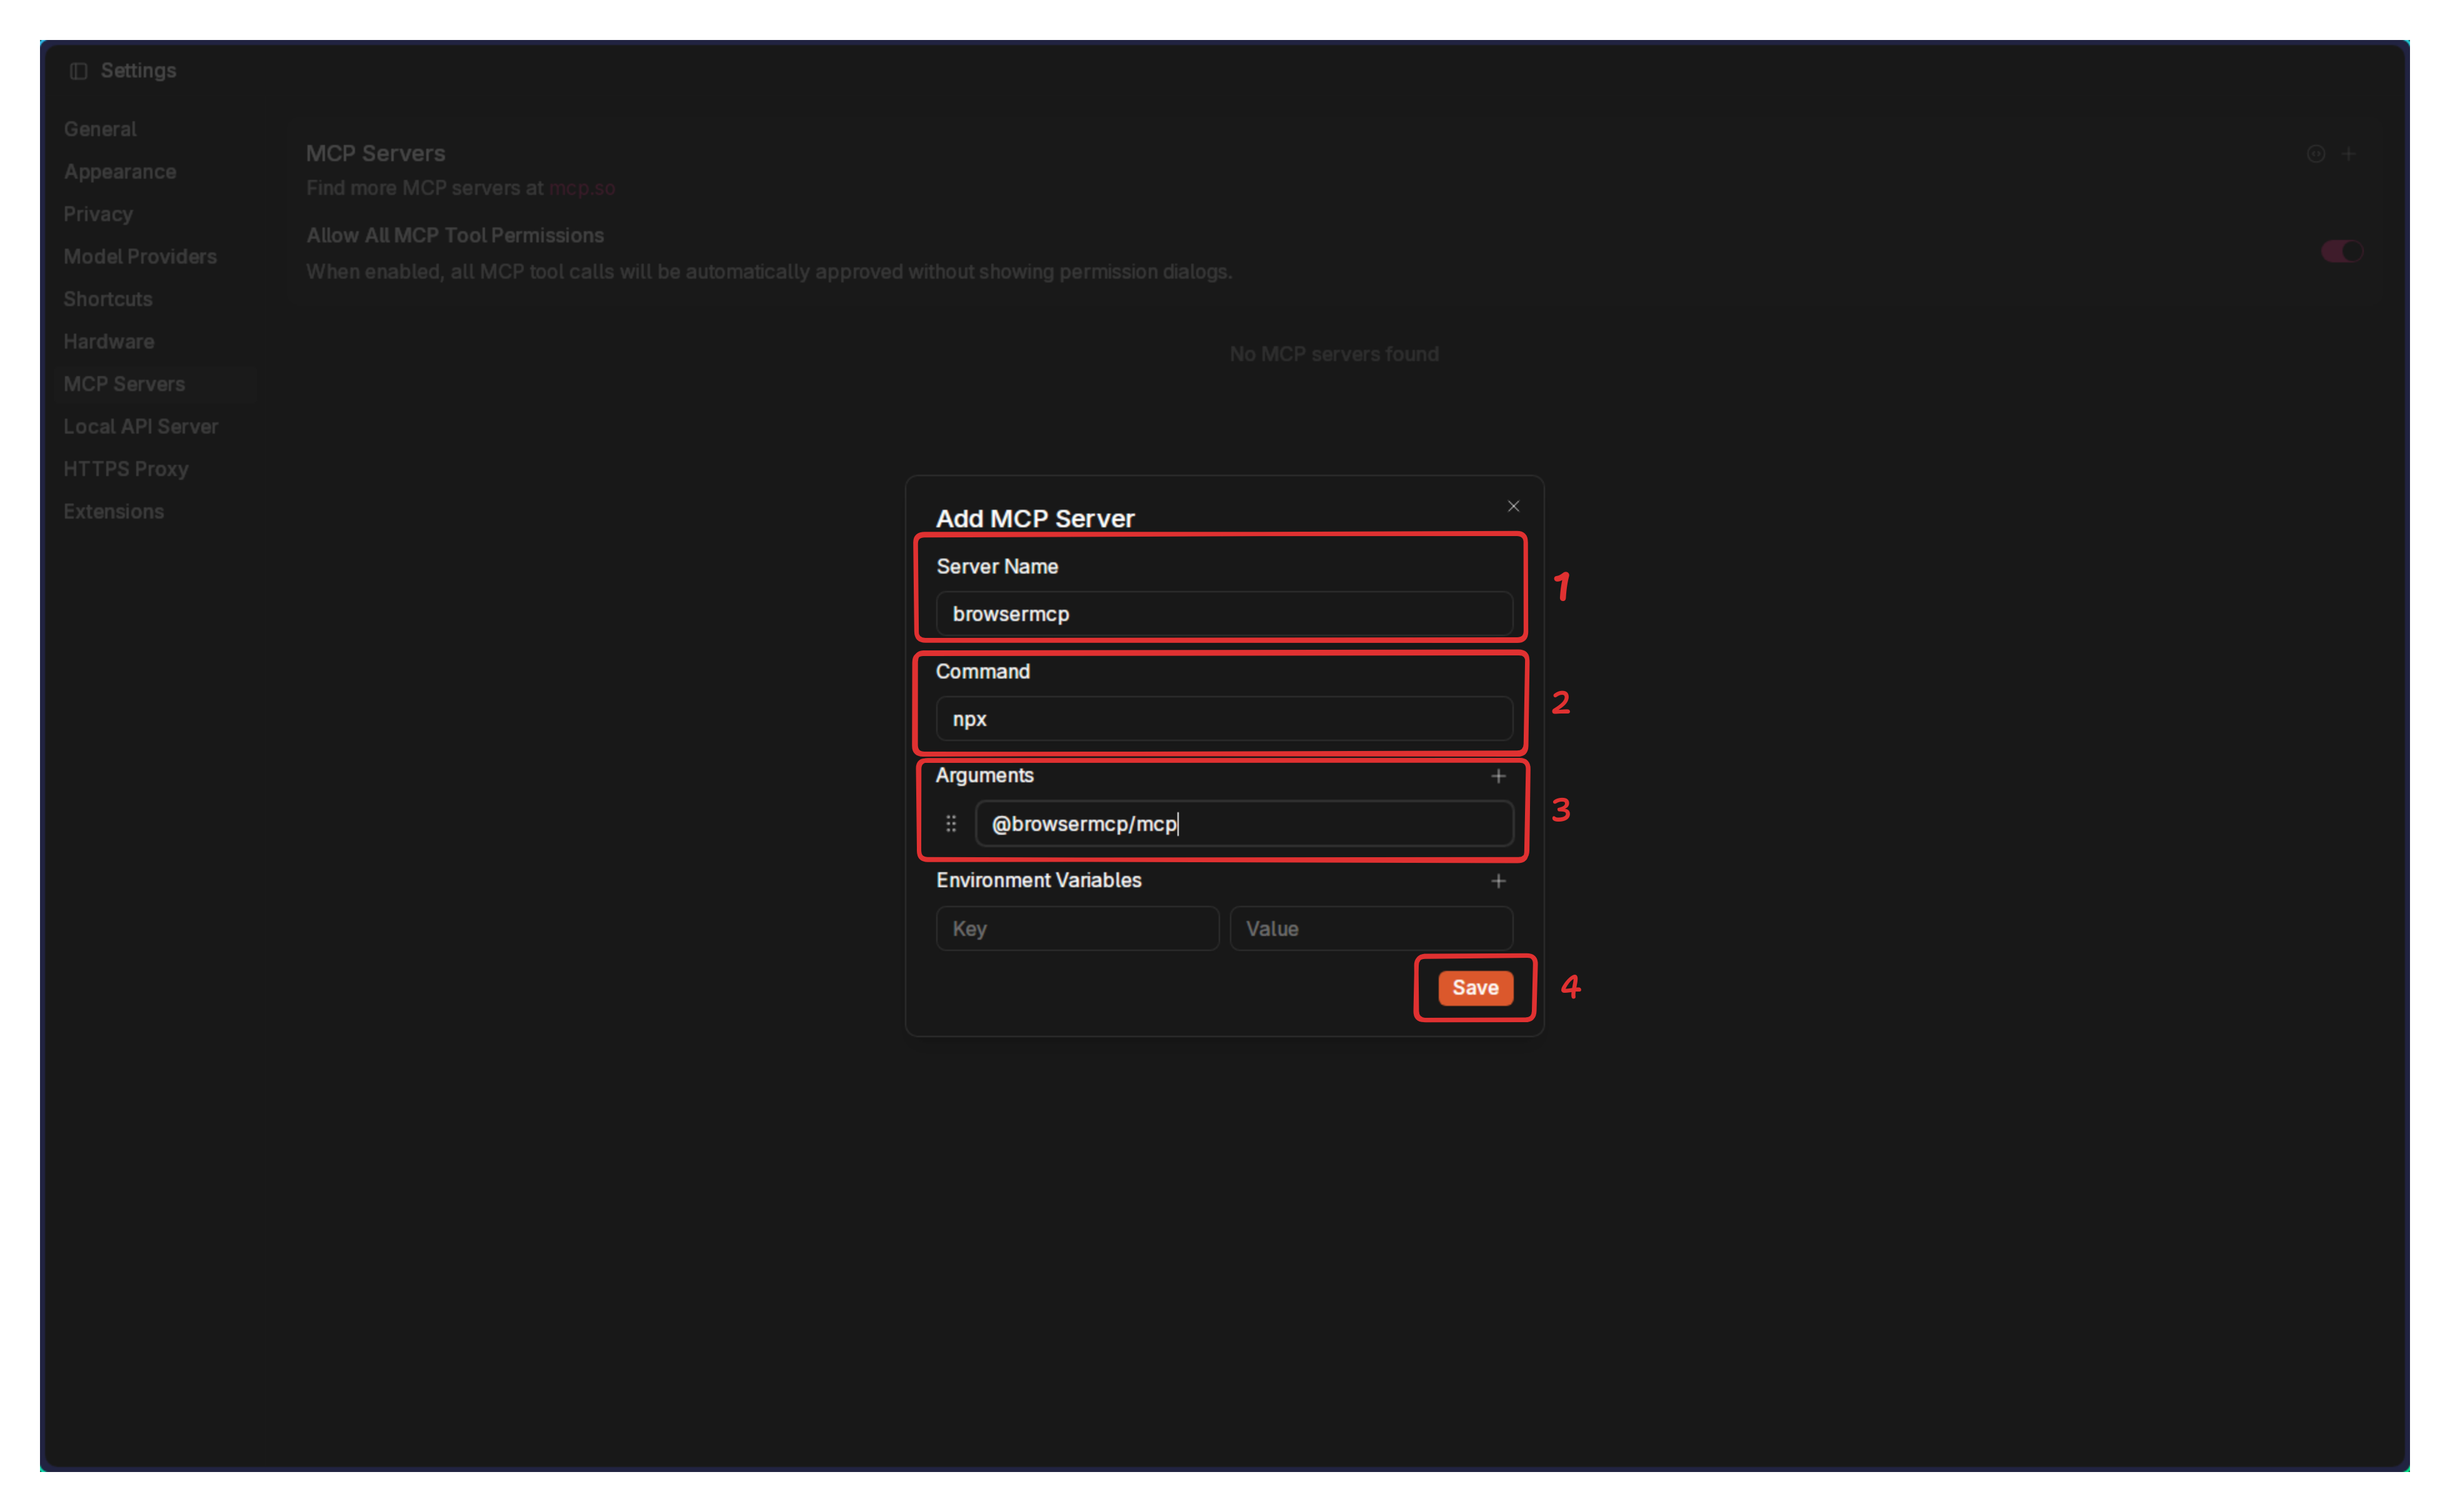Screen dimensions: 2450x1512
Task: Switch to Model Providers section
Action: coord(140,256)
